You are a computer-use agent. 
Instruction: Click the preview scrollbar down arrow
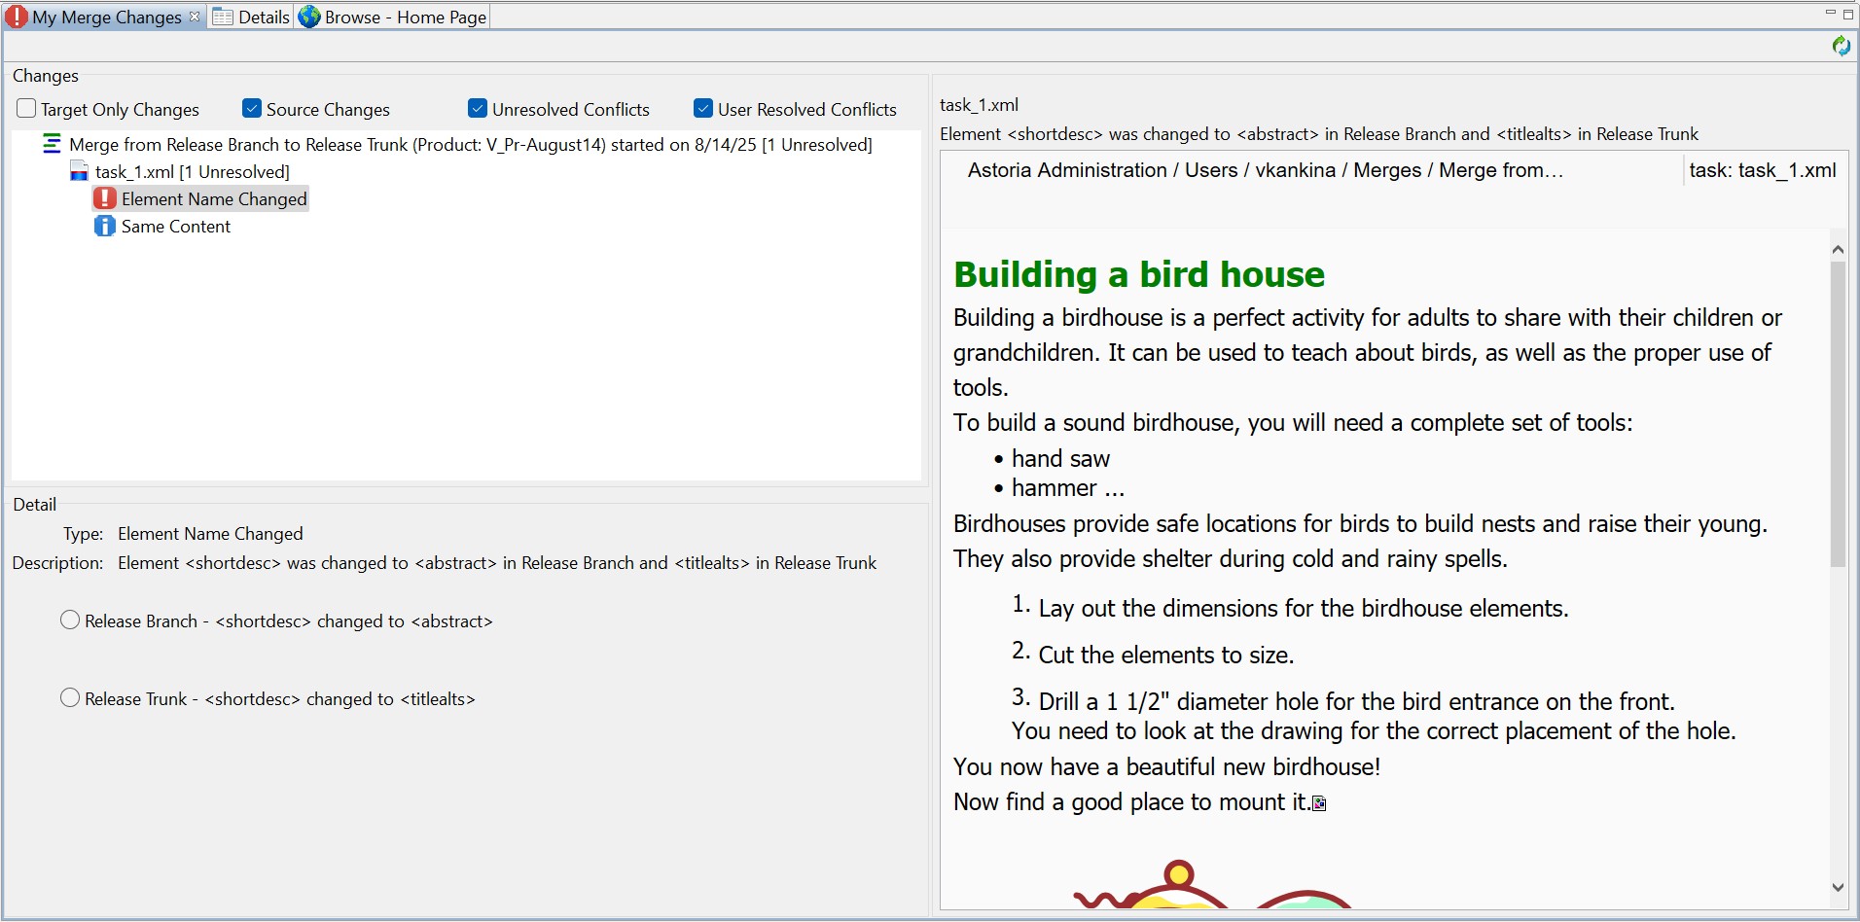point(1838,887)
